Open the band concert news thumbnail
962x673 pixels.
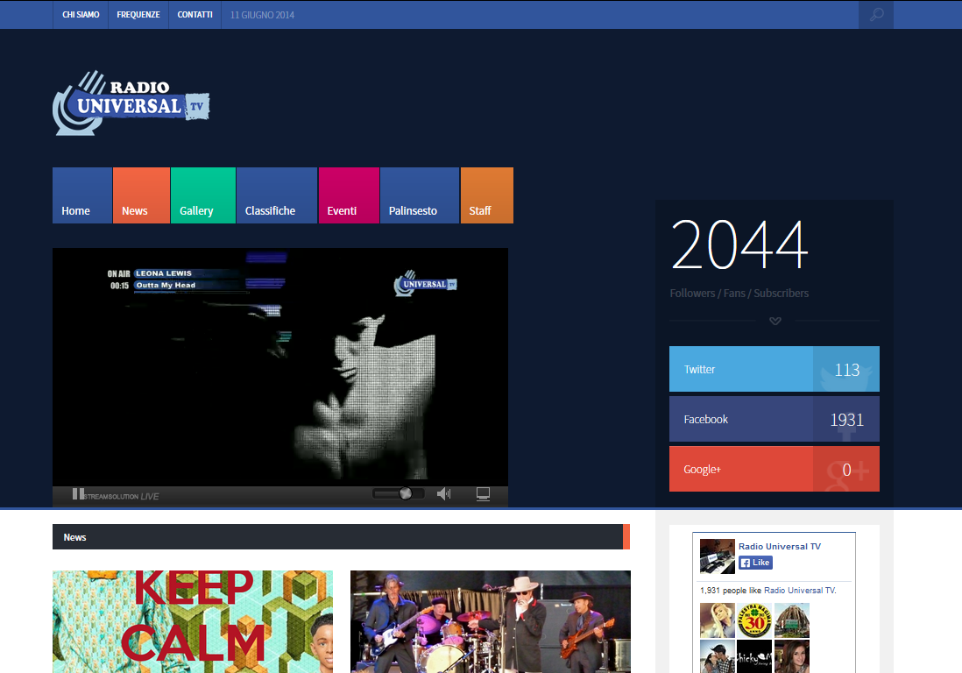[491, 621]
